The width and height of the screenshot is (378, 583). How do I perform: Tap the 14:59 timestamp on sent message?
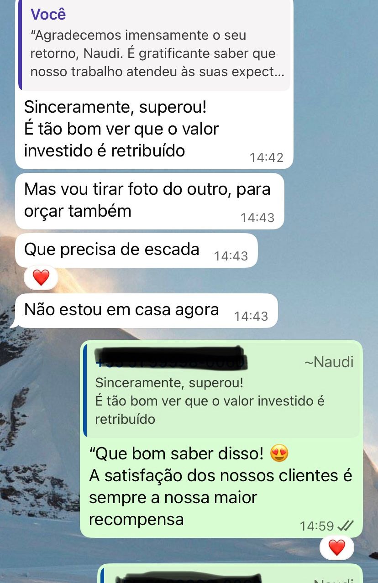click(317, 526)
